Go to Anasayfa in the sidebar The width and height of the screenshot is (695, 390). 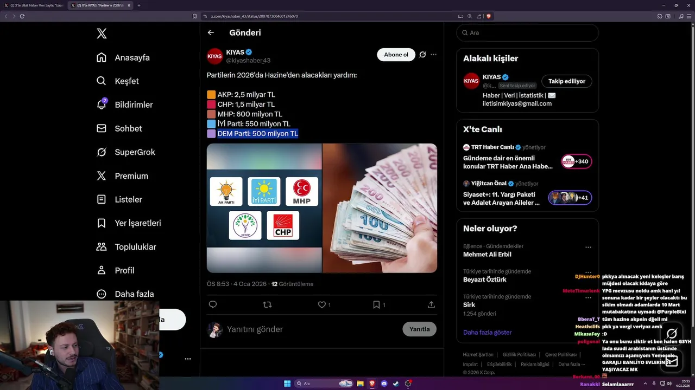point(123,57)
